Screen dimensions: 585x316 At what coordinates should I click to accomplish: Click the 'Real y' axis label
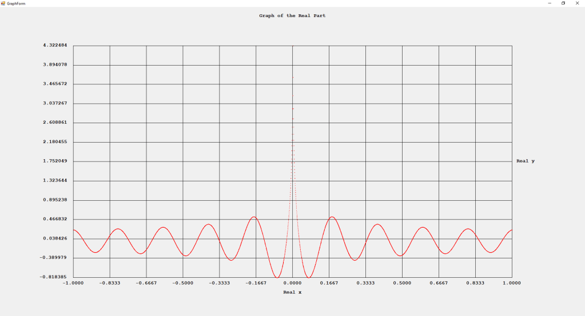[526, 161]
